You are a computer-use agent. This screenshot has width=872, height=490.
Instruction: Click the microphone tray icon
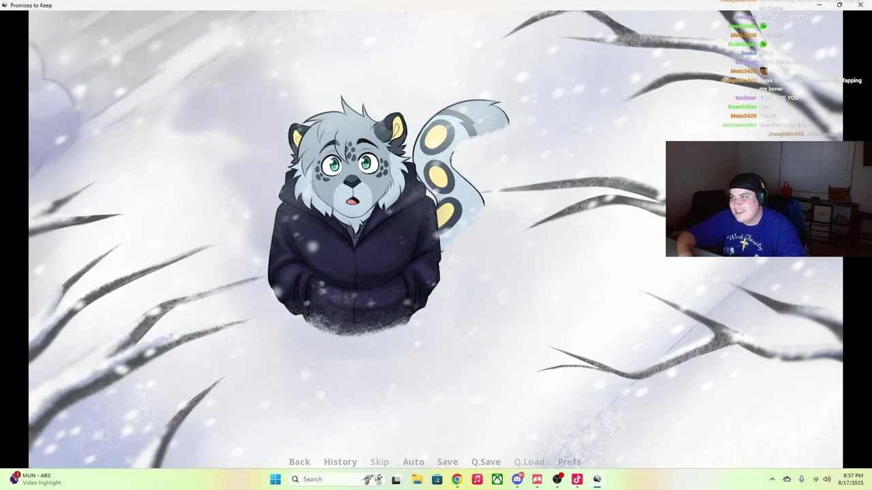click(x=801, y=479)
